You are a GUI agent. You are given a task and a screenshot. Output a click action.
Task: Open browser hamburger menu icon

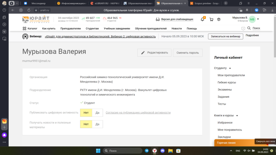click(x=248, y=3)
